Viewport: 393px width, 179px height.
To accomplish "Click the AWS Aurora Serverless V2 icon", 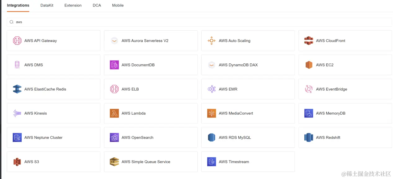I will click(114, 41).
